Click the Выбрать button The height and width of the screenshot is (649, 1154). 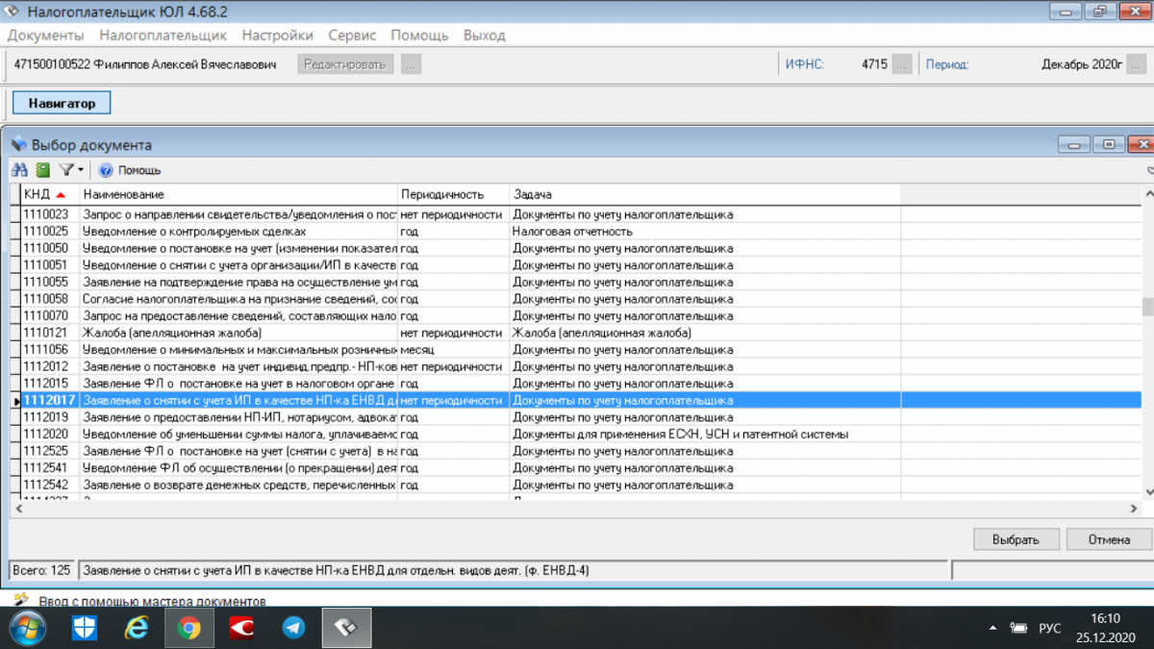[1016, 539]
